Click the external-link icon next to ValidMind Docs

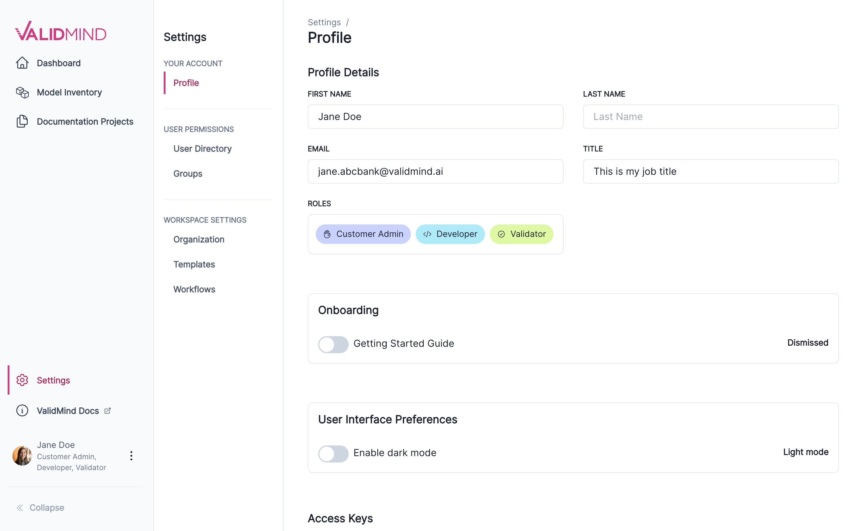click(x=107, y=410)
